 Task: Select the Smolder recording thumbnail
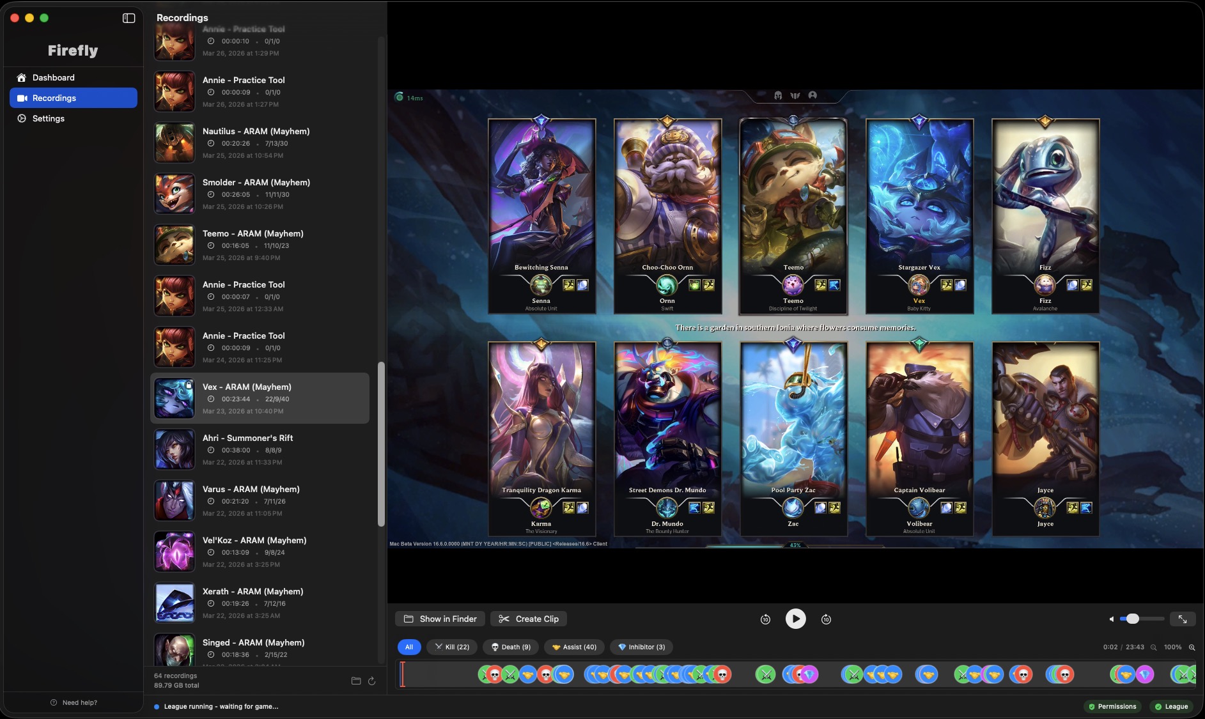pos(174,194)
